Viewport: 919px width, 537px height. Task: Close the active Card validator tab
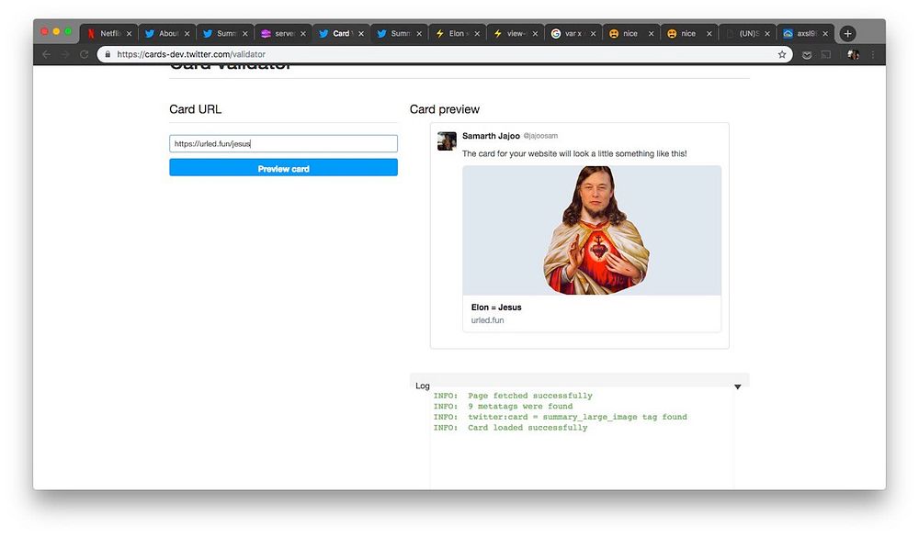click(361, 34)
